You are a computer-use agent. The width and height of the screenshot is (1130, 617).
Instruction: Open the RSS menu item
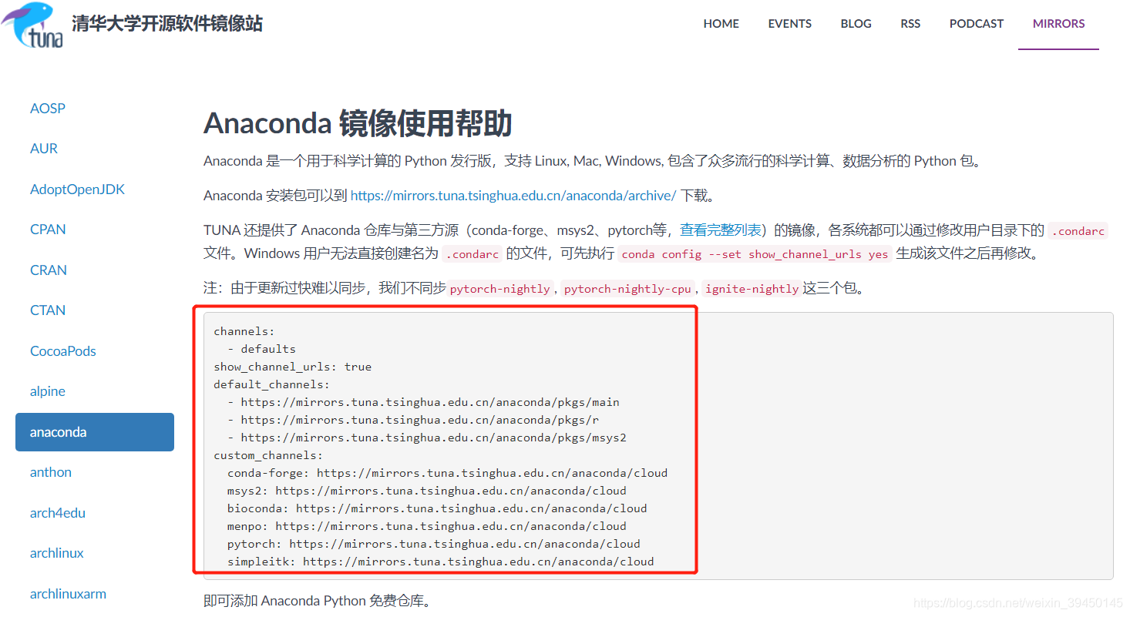[x=910, y=24]
